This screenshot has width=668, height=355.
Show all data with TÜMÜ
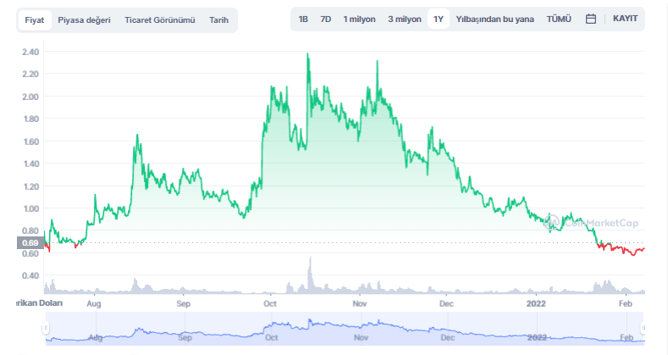click(559, 19)
